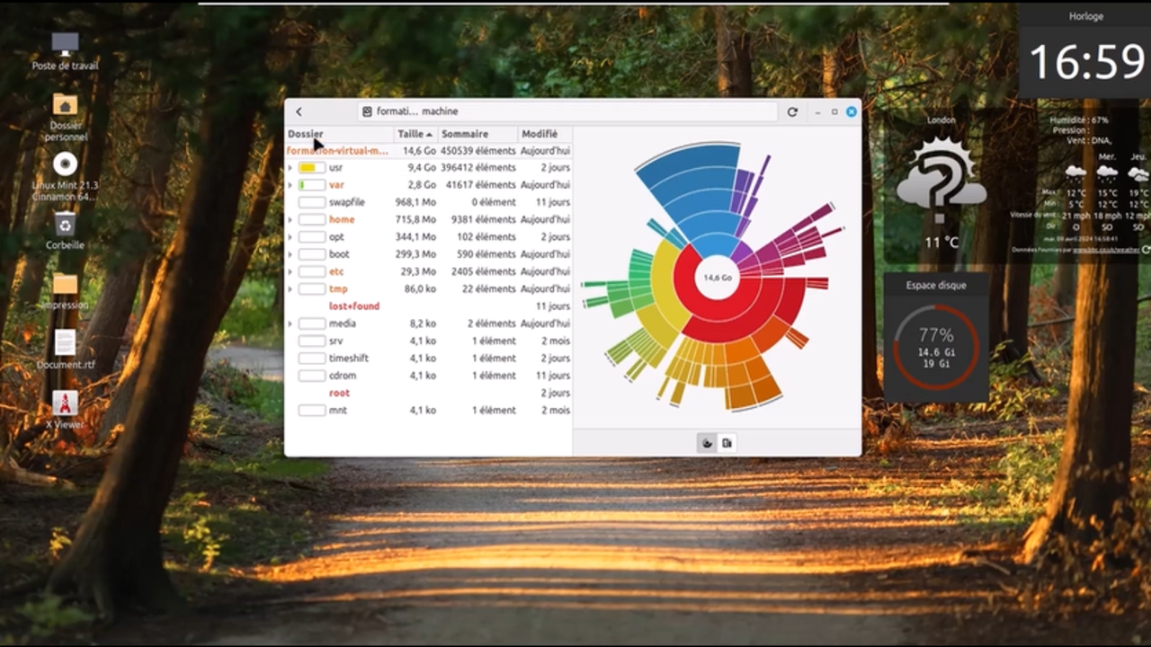
Task: Click the location bar showing formati… machine
Action: [x=567, y=112]
